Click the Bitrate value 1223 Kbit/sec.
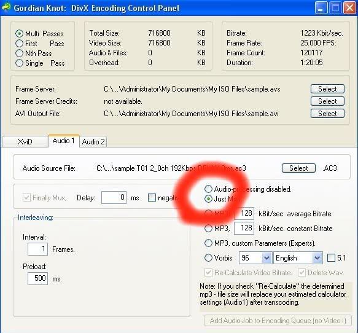This screenshot has width=358, height=333. click(x=322, y=33)
